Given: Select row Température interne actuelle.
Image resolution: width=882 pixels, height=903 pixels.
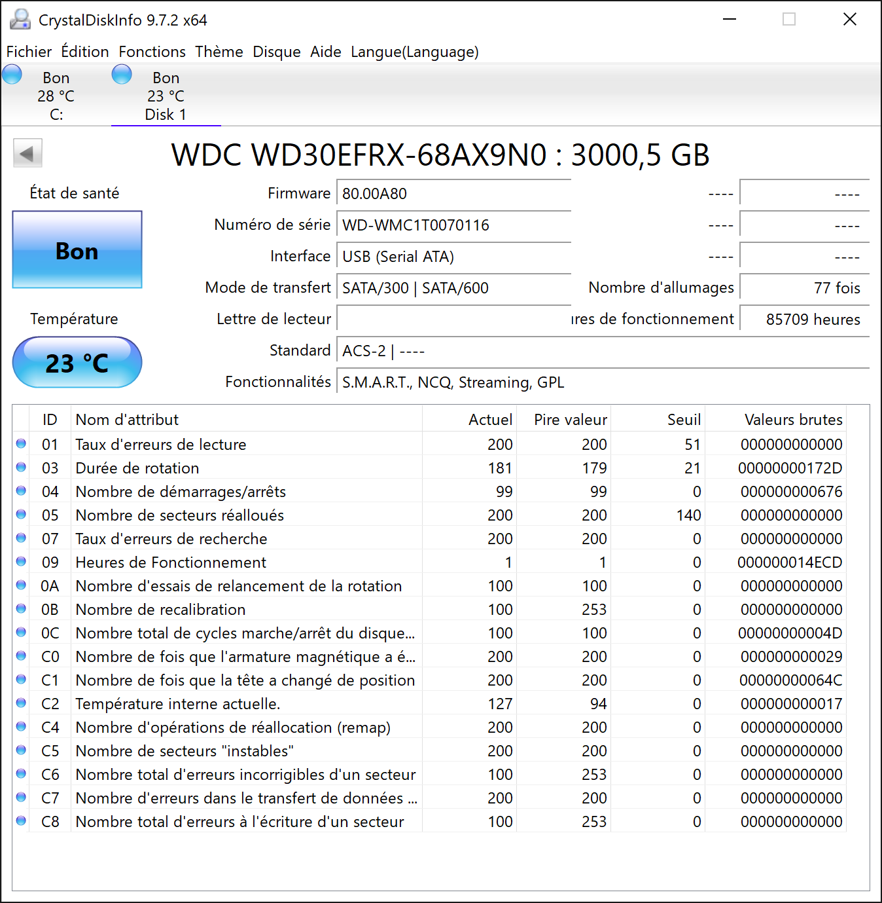Looking at the screenshot, I should [x=430, y=703].
